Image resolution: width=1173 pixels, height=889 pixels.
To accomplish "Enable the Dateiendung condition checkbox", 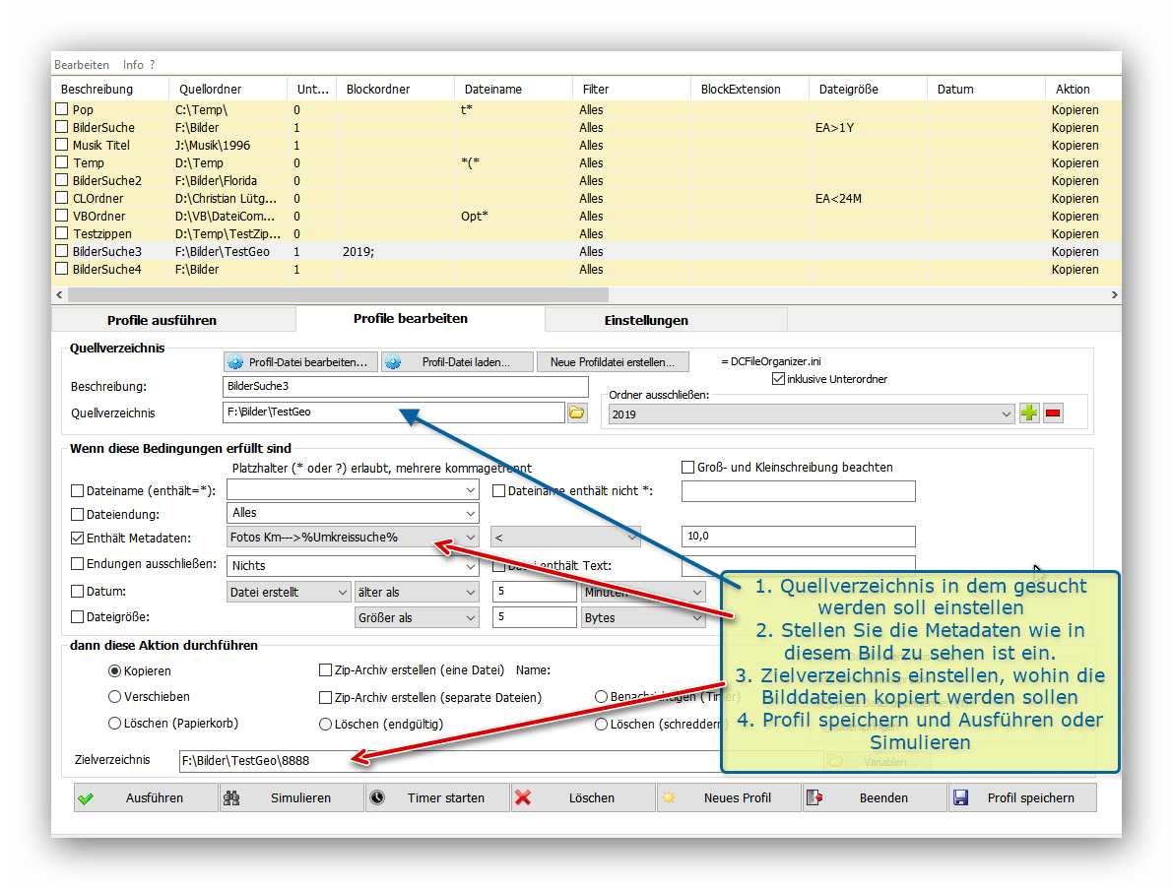I will (x=78, y=514).
